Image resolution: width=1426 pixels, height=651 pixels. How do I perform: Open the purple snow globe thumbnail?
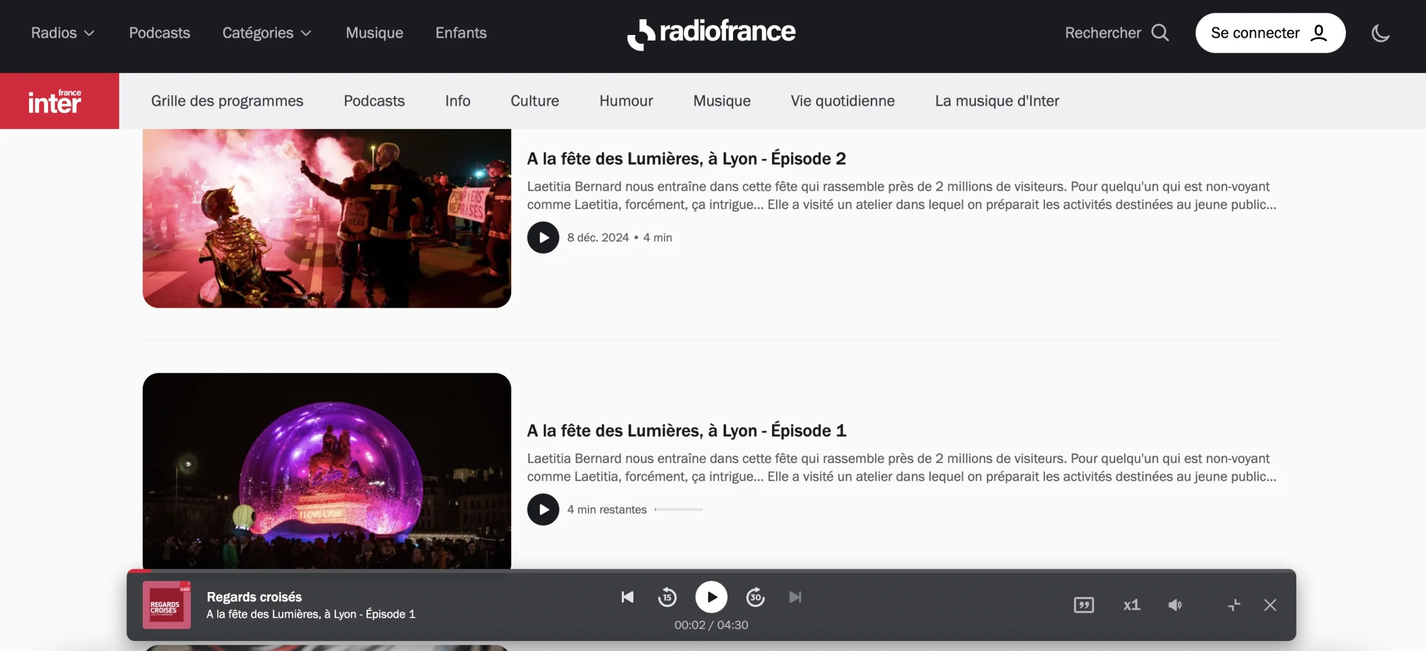click(326, 470)
